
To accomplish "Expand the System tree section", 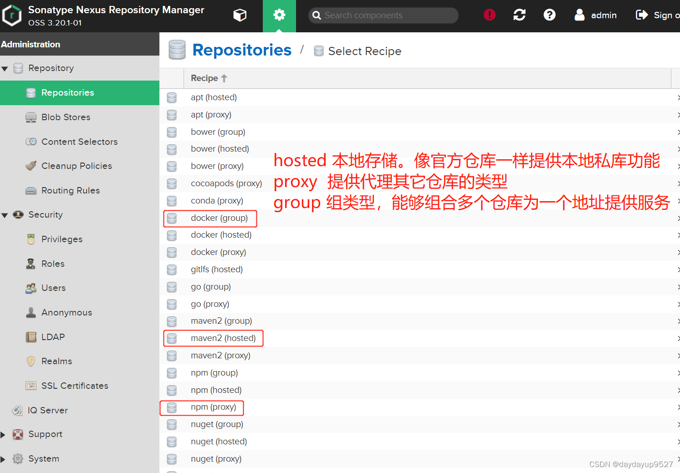I will pos(3,459).
